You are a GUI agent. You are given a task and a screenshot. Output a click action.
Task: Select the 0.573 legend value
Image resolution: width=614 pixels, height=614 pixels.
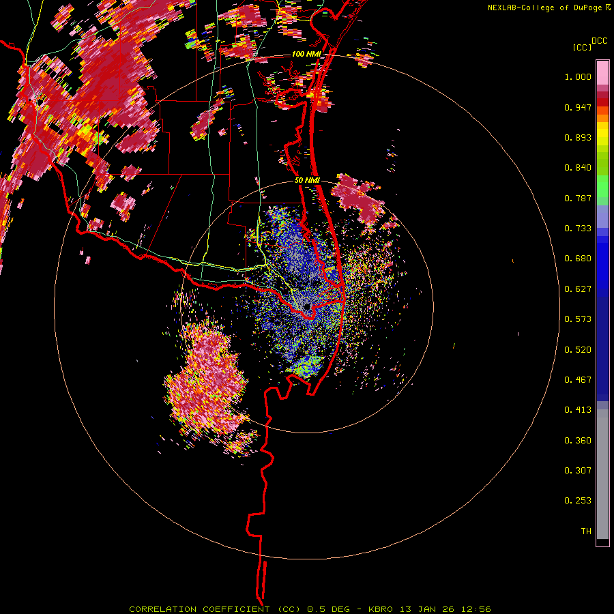click(578, 319)
